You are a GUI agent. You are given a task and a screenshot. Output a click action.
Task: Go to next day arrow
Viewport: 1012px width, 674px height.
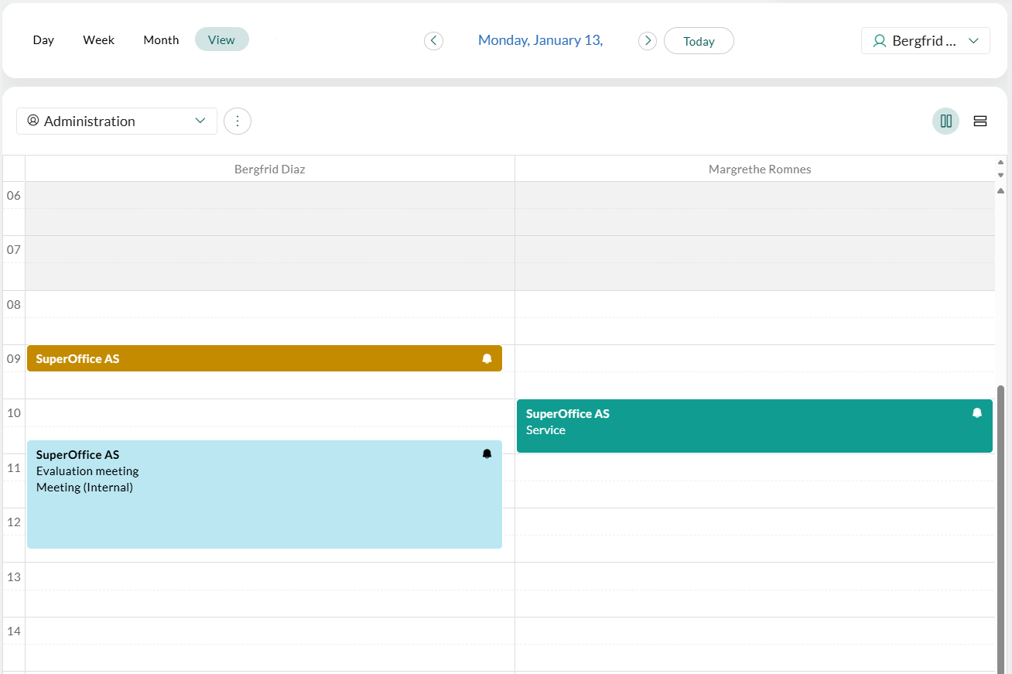(648, 40)
